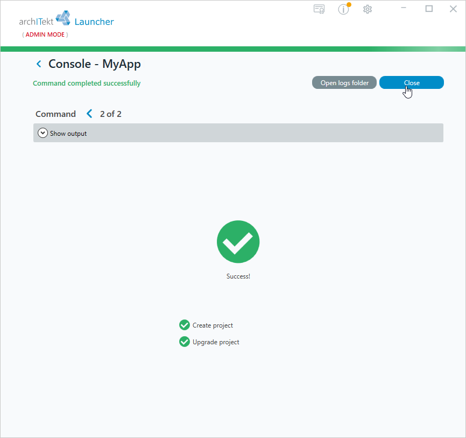Minimize the Launcher window
The width and height of the screenshot is (466, 438).
(403, 9)
